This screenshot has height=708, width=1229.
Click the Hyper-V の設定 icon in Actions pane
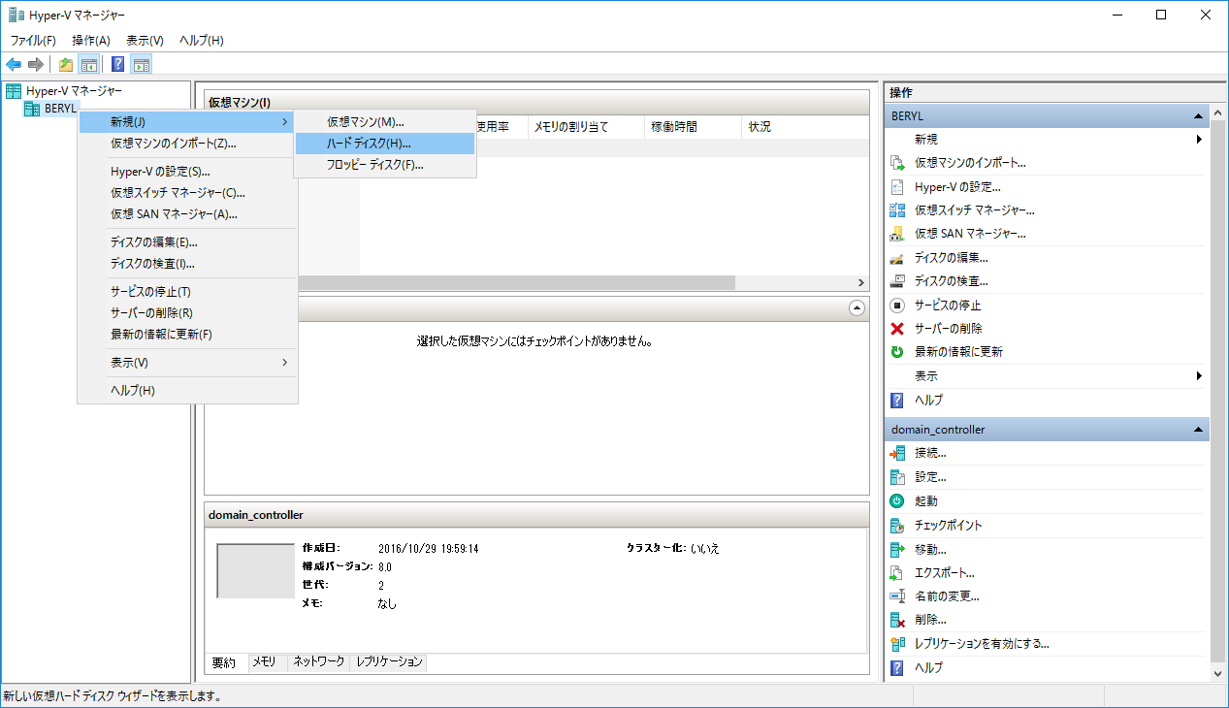click(897, 186)
